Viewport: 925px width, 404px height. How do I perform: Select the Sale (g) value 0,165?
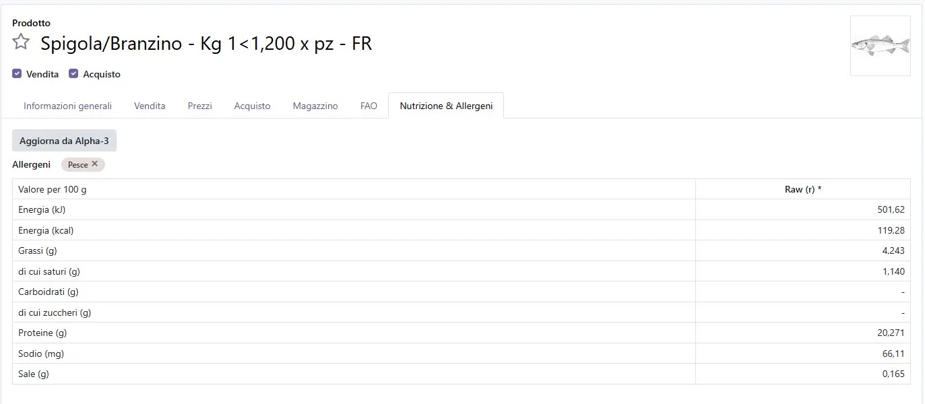coord(893,374)
